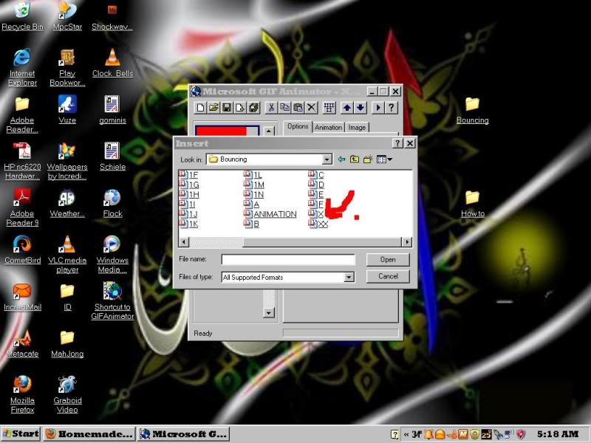Click the Preview play arrow icon in GIF Animator
591x443 pixels.
[378, 108]
